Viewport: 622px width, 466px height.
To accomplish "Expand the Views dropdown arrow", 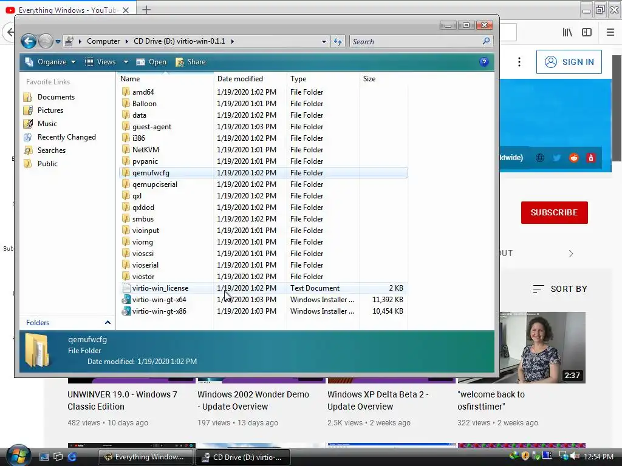I will pyautogui.click(x=126, y=62).
